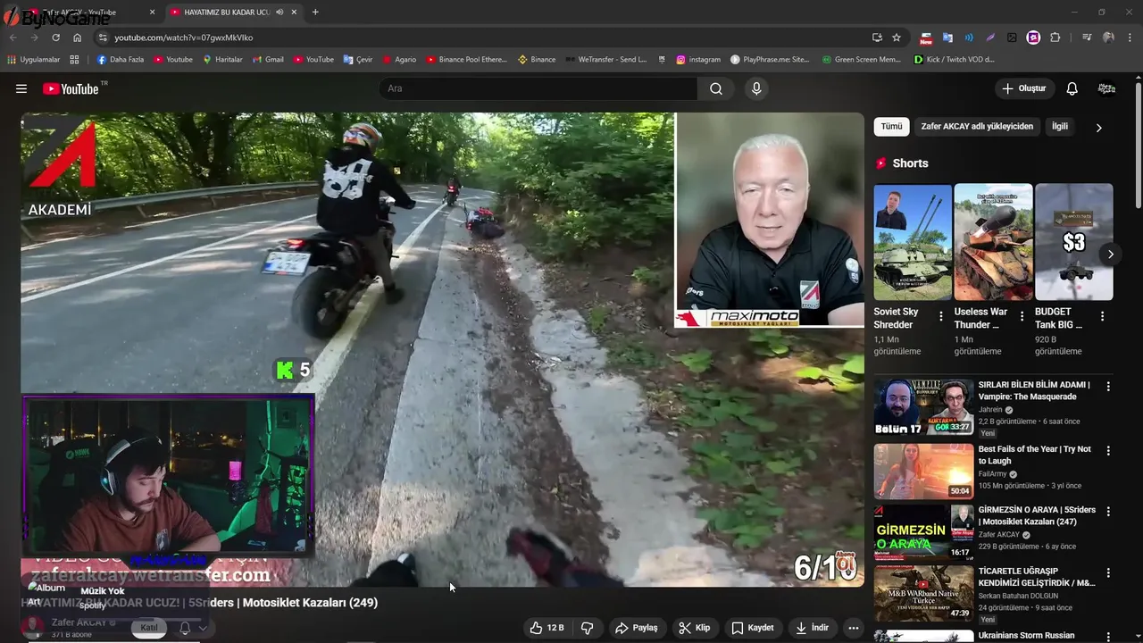Open Kick / Twitch VOD bookmark
This screenshot has height=643, width=1143.
(954, 60)
